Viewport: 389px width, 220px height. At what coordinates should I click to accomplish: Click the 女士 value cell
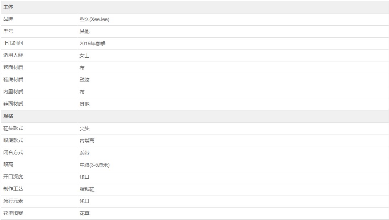pyautogui.click(x=84, y=56)
